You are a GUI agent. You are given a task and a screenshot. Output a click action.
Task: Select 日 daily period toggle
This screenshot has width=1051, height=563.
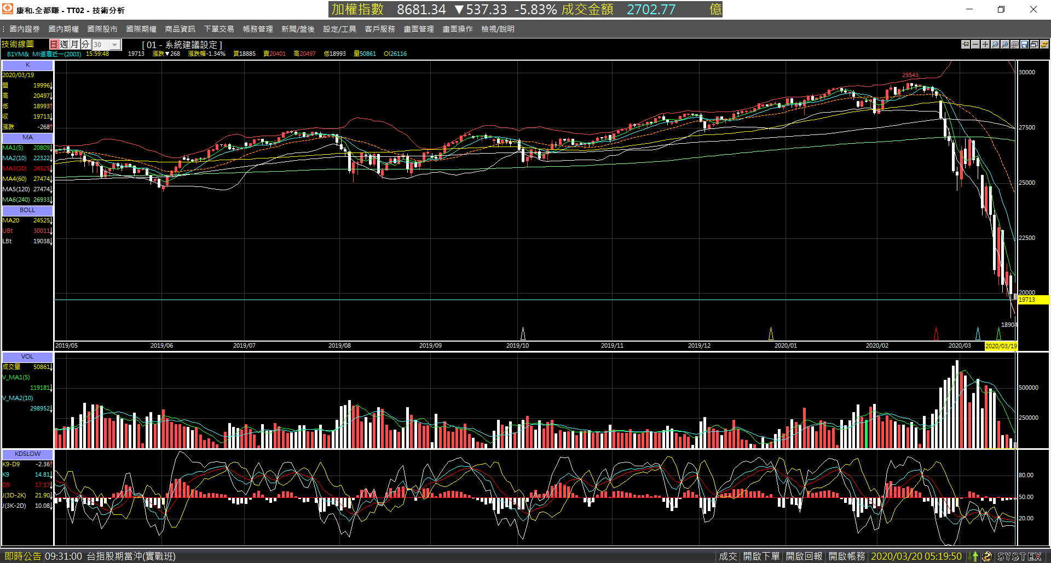[x=54, y=44]
